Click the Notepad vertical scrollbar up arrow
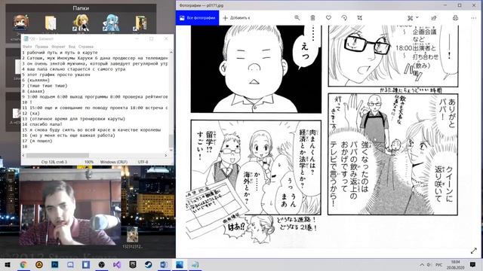This screenshot has width=483, height=271. [x=171, y=53]
